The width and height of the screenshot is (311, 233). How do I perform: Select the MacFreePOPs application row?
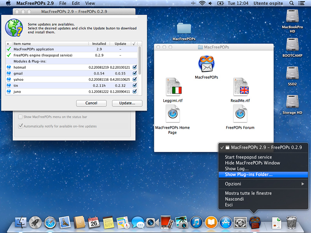[72, 49]
